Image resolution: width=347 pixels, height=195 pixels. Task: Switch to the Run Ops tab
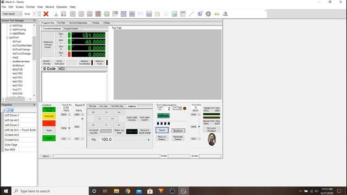pos(104,106)
